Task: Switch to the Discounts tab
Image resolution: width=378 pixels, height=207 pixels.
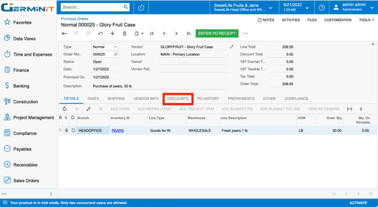Action: point(178,99)
